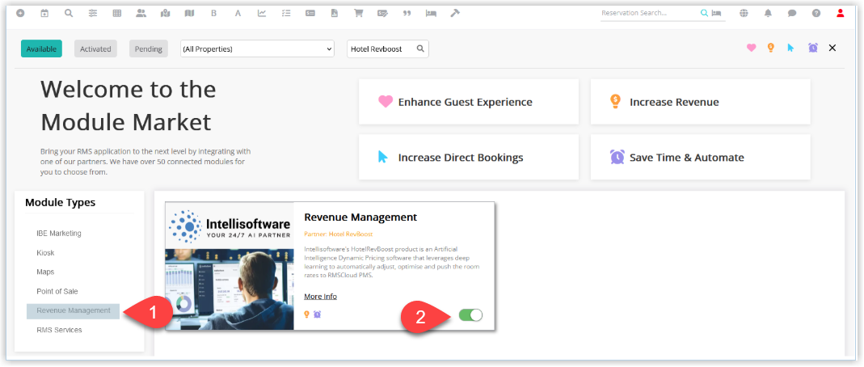Click the letter A toolbar icon
The image size is (864, 367).
point(238,13)
